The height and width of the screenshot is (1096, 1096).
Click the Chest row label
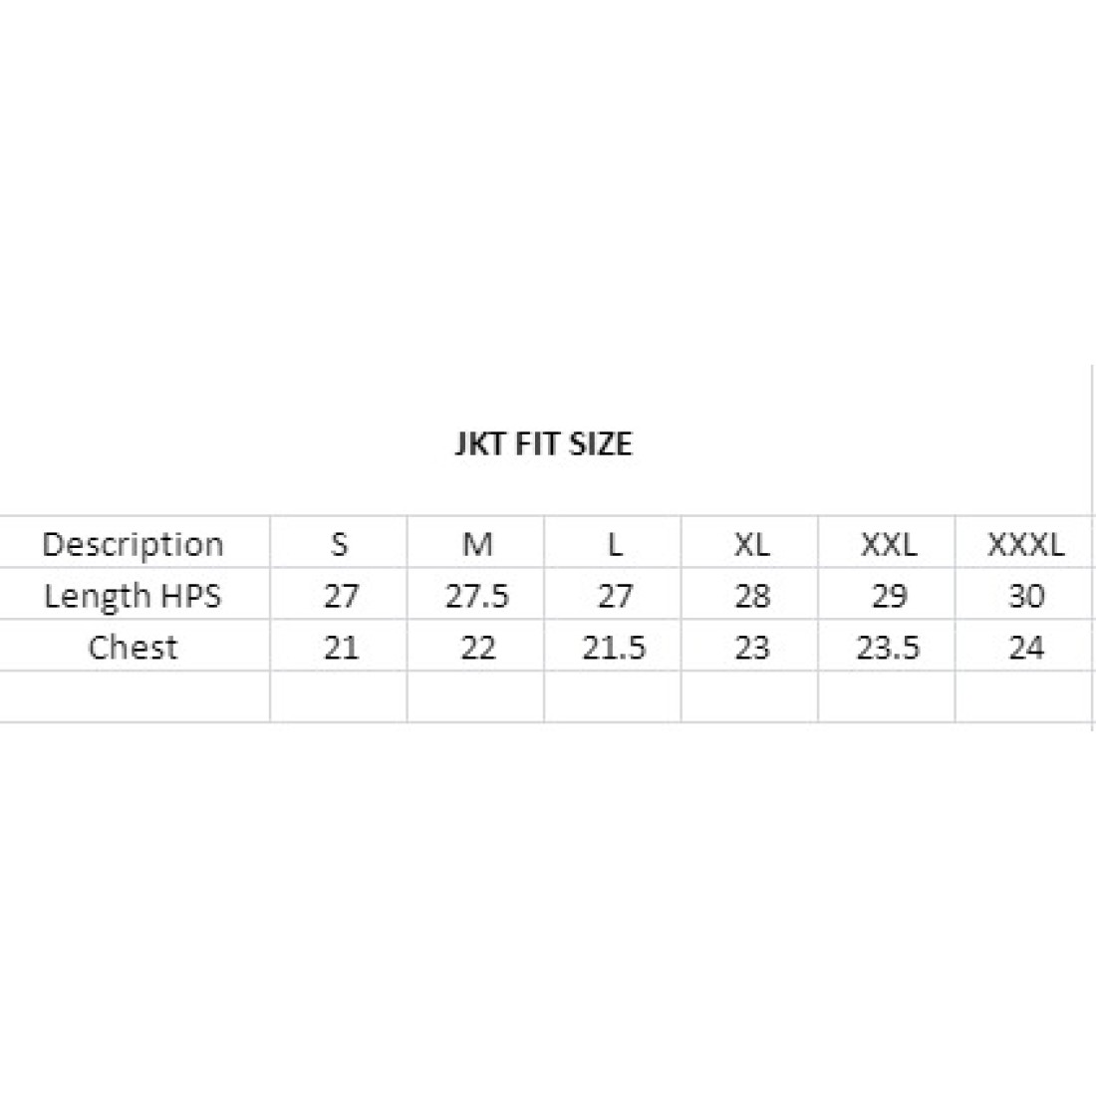(x=133, y=647)
